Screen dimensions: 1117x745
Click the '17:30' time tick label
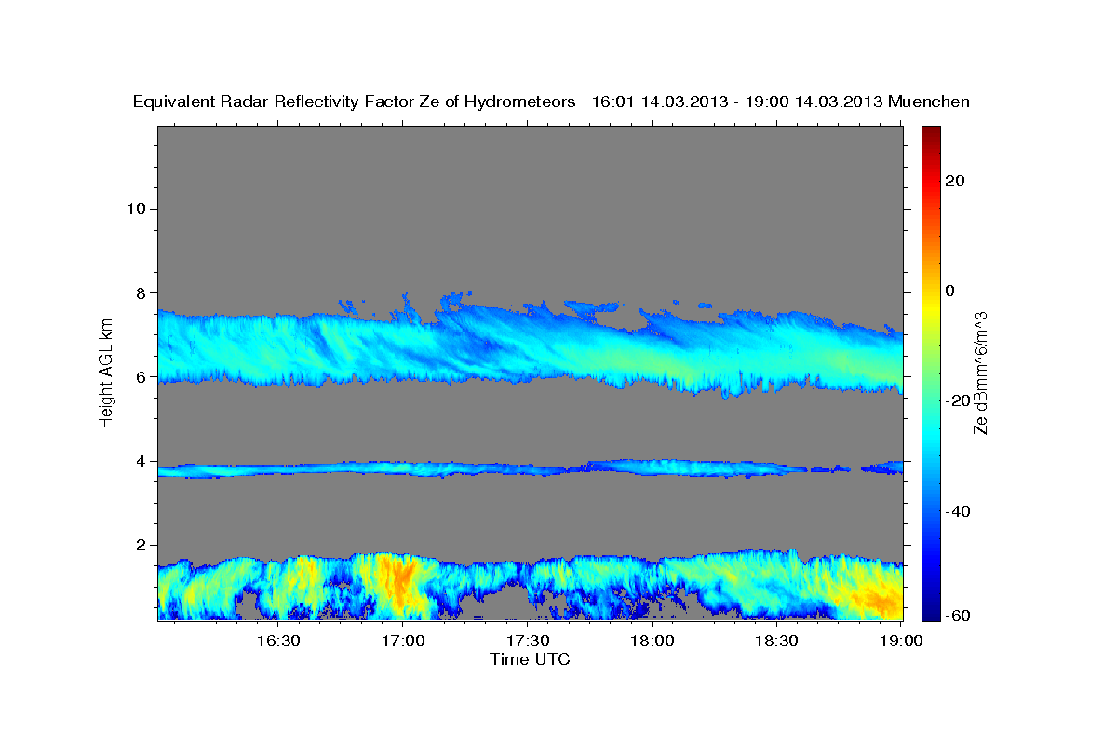click(x=528, y=641)
